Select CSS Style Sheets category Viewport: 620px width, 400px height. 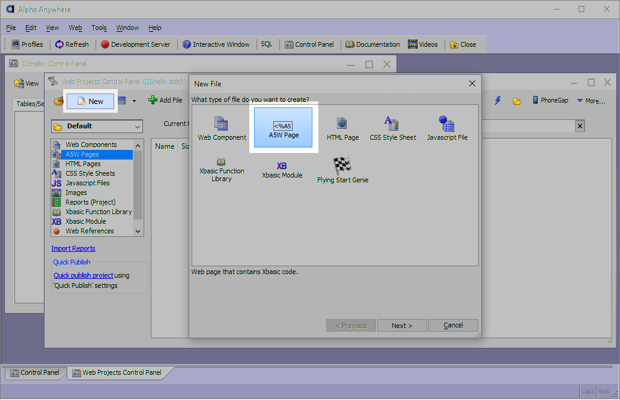(x=92, y=173)
